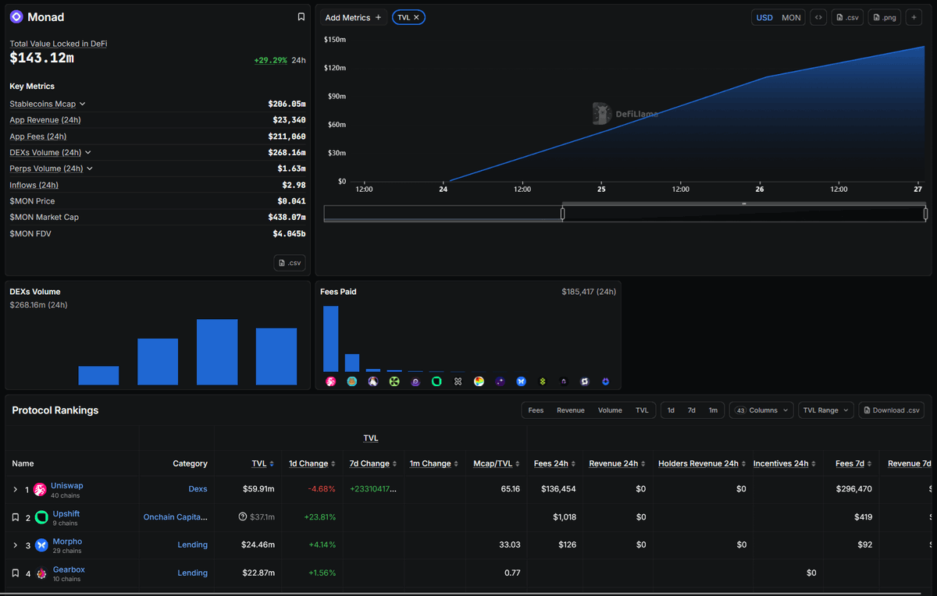
Task: Click the Upshift logo in rankings table
Action: (x=42, y=517)
